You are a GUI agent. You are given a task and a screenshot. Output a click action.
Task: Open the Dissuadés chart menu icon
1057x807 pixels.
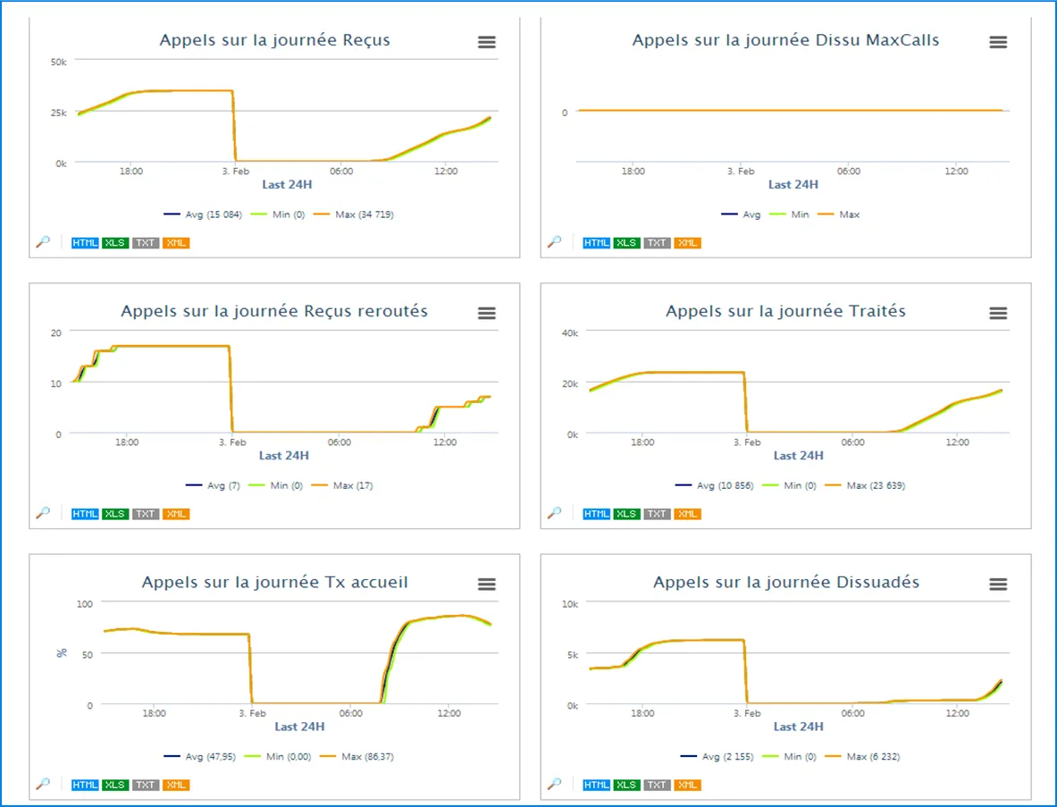click(998, 584)
